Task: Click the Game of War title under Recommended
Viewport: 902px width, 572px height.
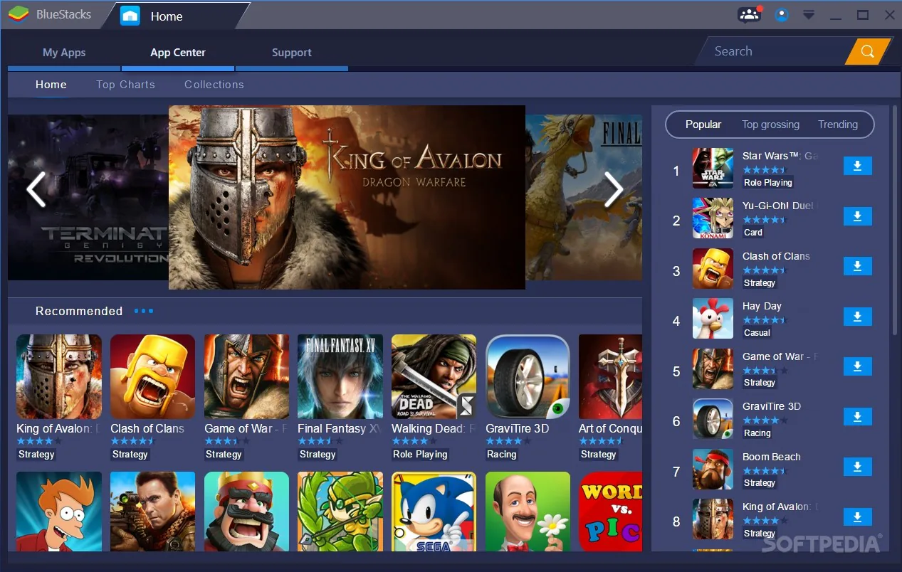Action: tap(246, 428)
